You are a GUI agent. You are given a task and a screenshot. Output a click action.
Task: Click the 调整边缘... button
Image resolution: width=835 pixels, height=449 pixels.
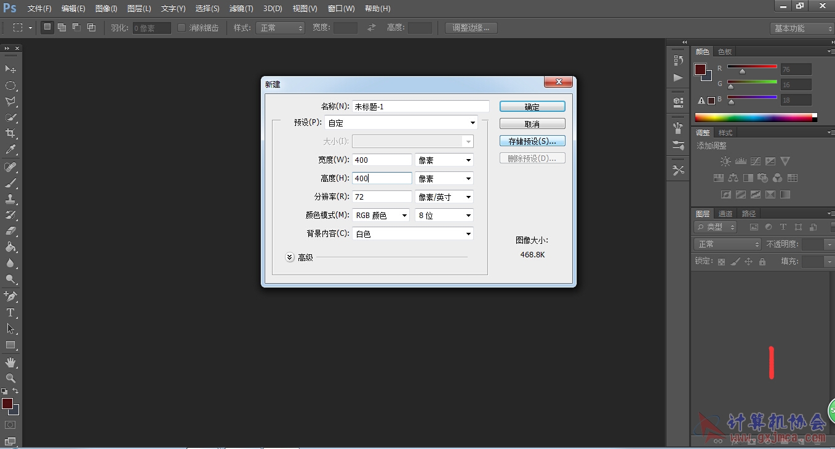[x=471, y=28]
